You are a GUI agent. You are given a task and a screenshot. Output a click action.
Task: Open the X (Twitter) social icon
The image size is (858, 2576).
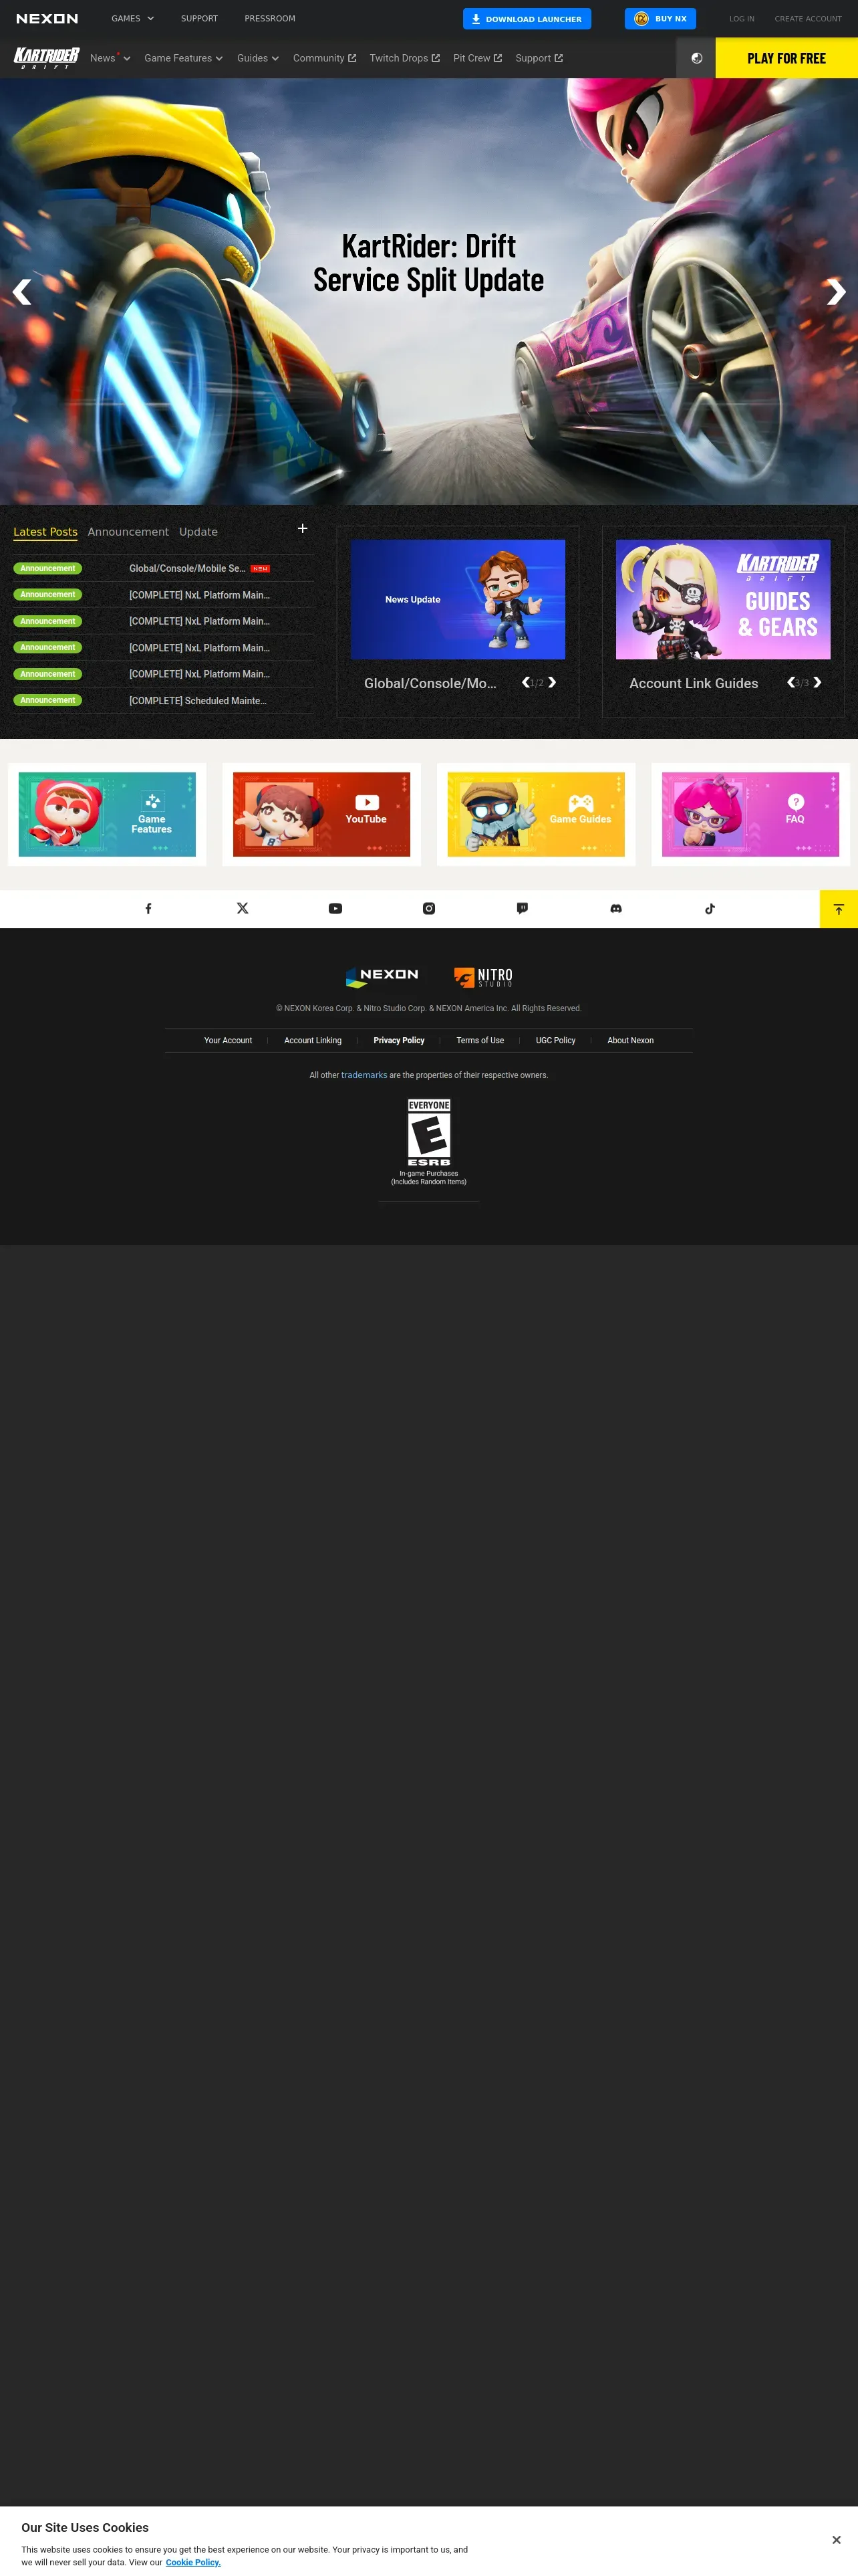242,908
